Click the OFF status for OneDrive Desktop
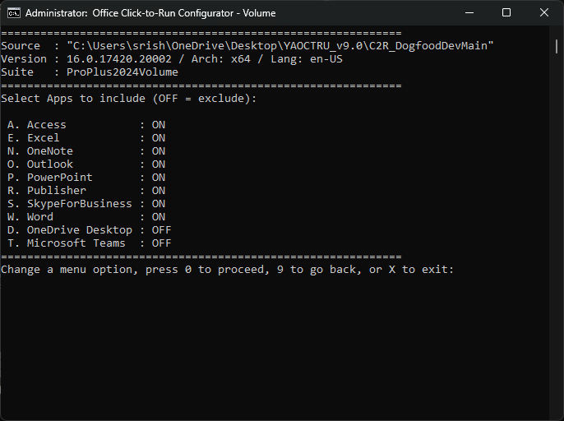 [161, 230]
